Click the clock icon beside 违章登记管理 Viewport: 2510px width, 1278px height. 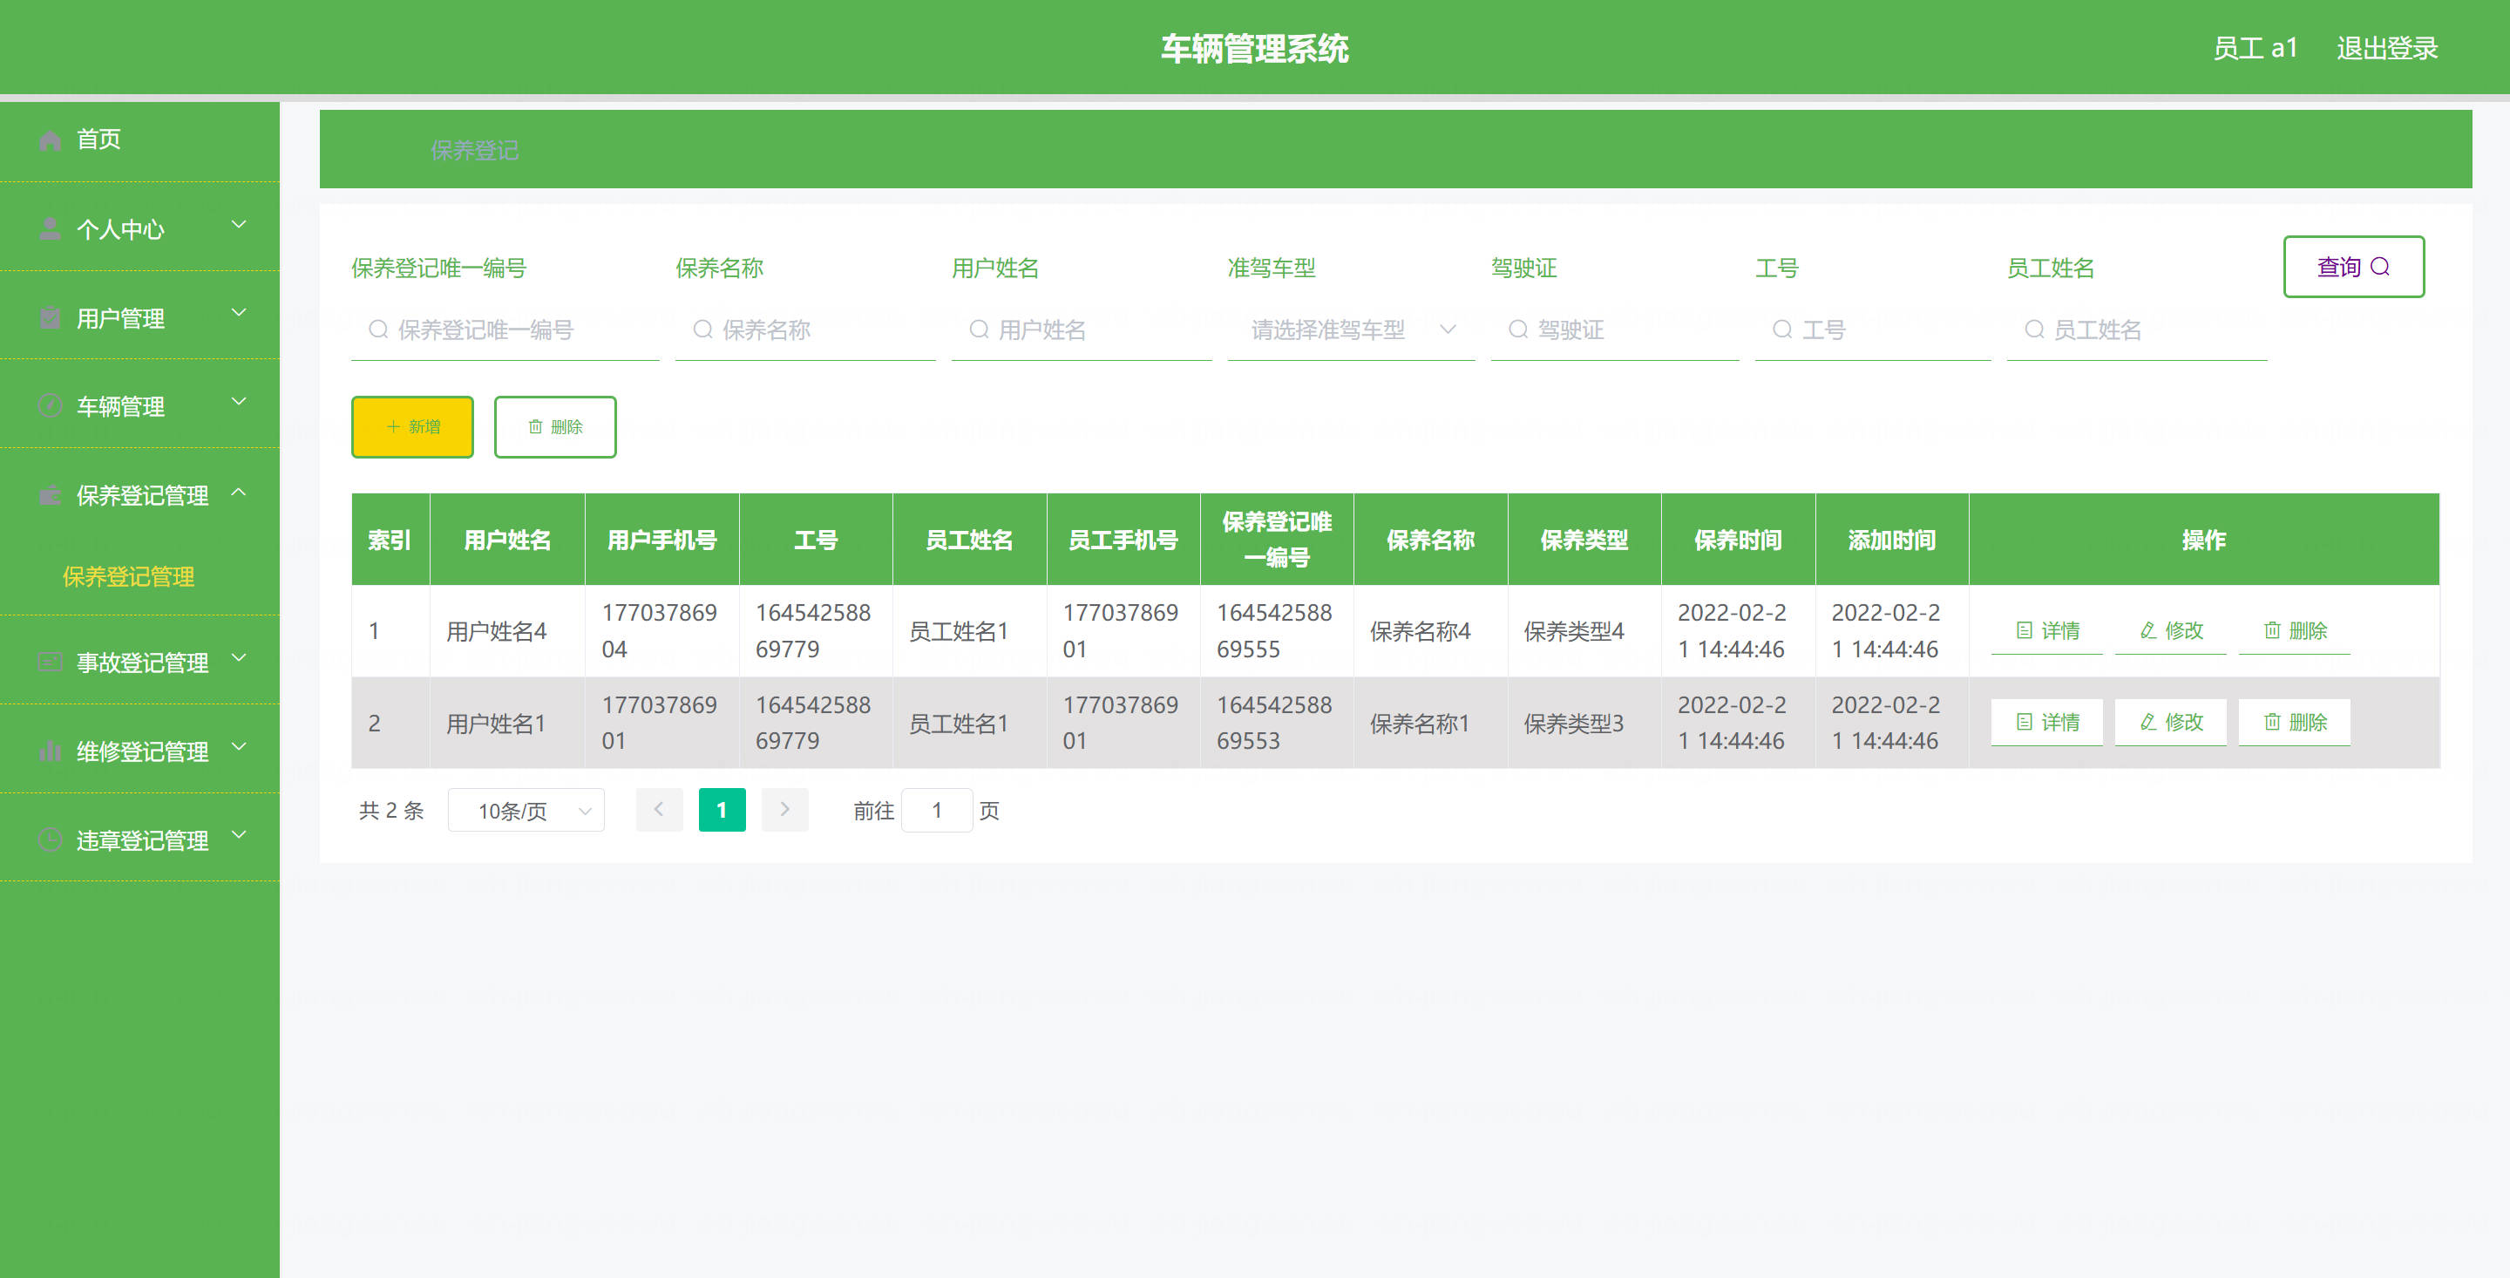[x=50, y=840]
